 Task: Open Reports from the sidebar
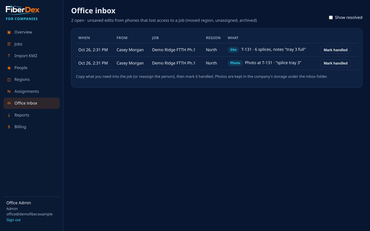pyautogui.click(x=32, y=115)
